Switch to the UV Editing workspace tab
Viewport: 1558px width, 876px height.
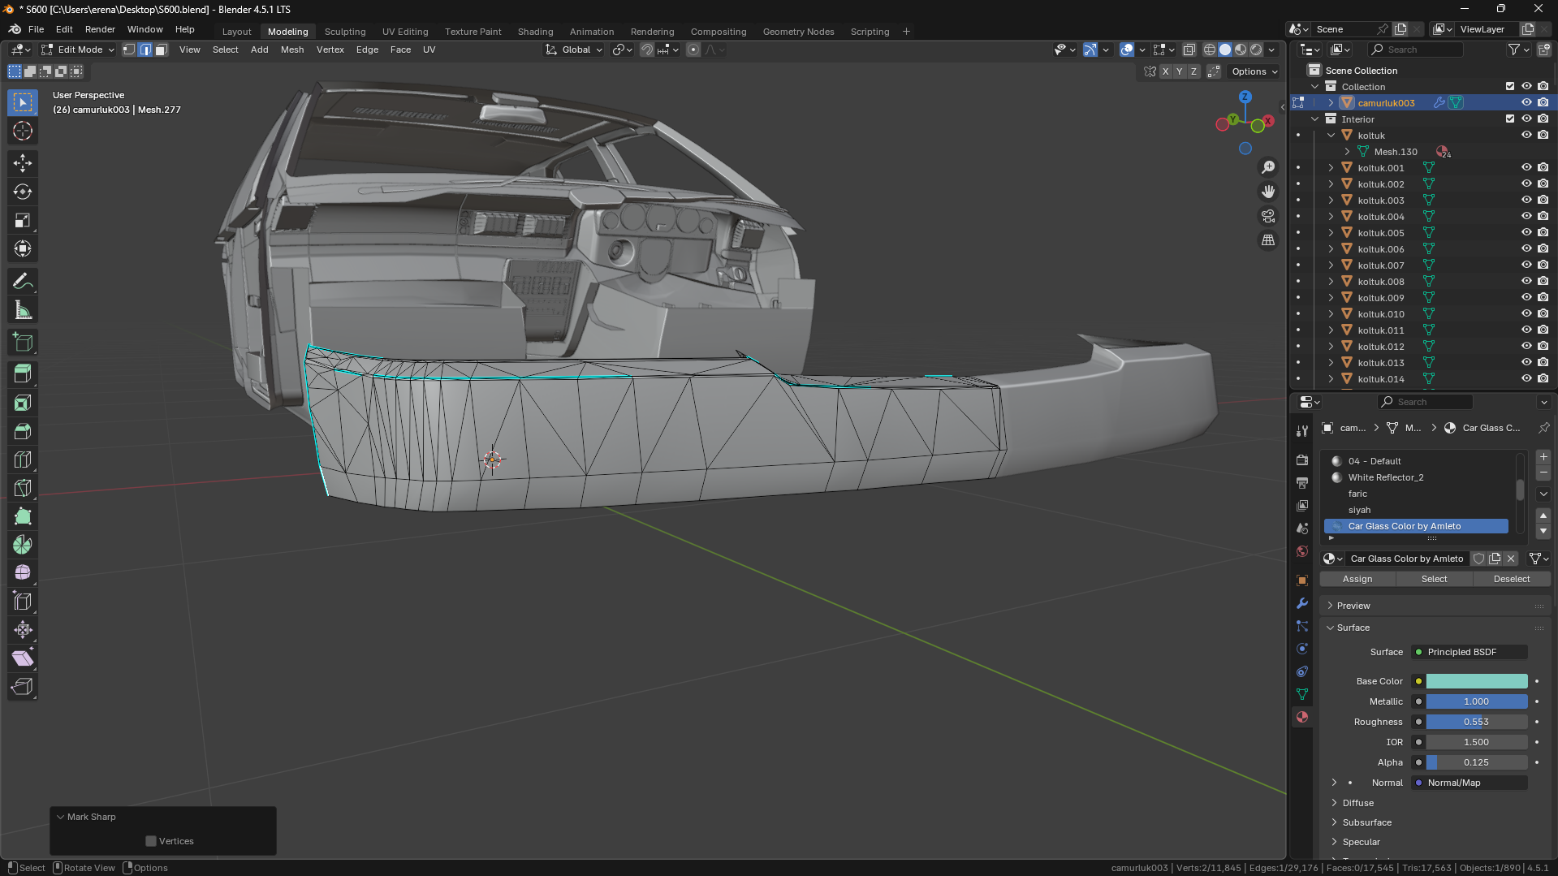click(x=404, y=32)
